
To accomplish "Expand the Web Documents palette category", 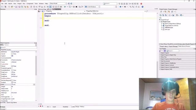I will click(x=160, y=61).
